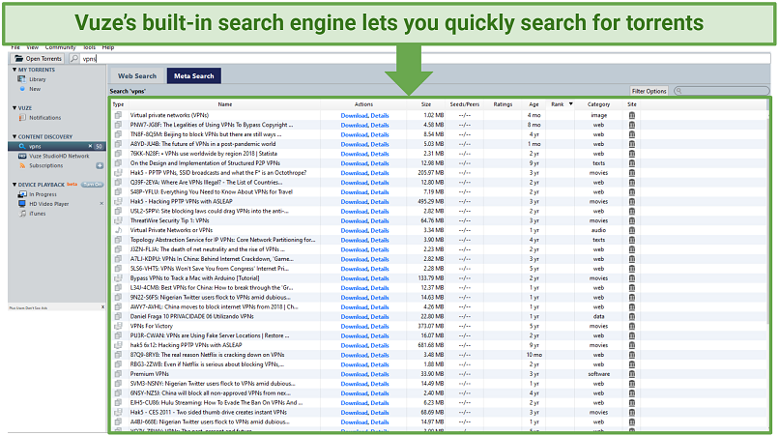Click the Type column header
779x436 pixels.
coord(118,104)
